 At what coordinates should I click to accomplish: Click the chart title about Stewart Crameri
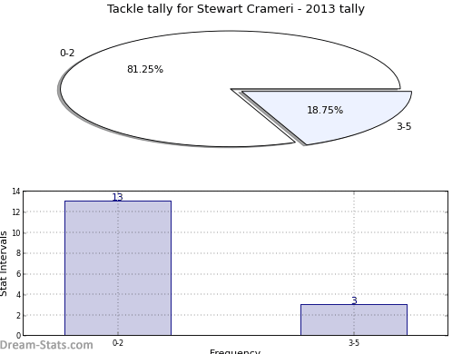pos(236,9)
